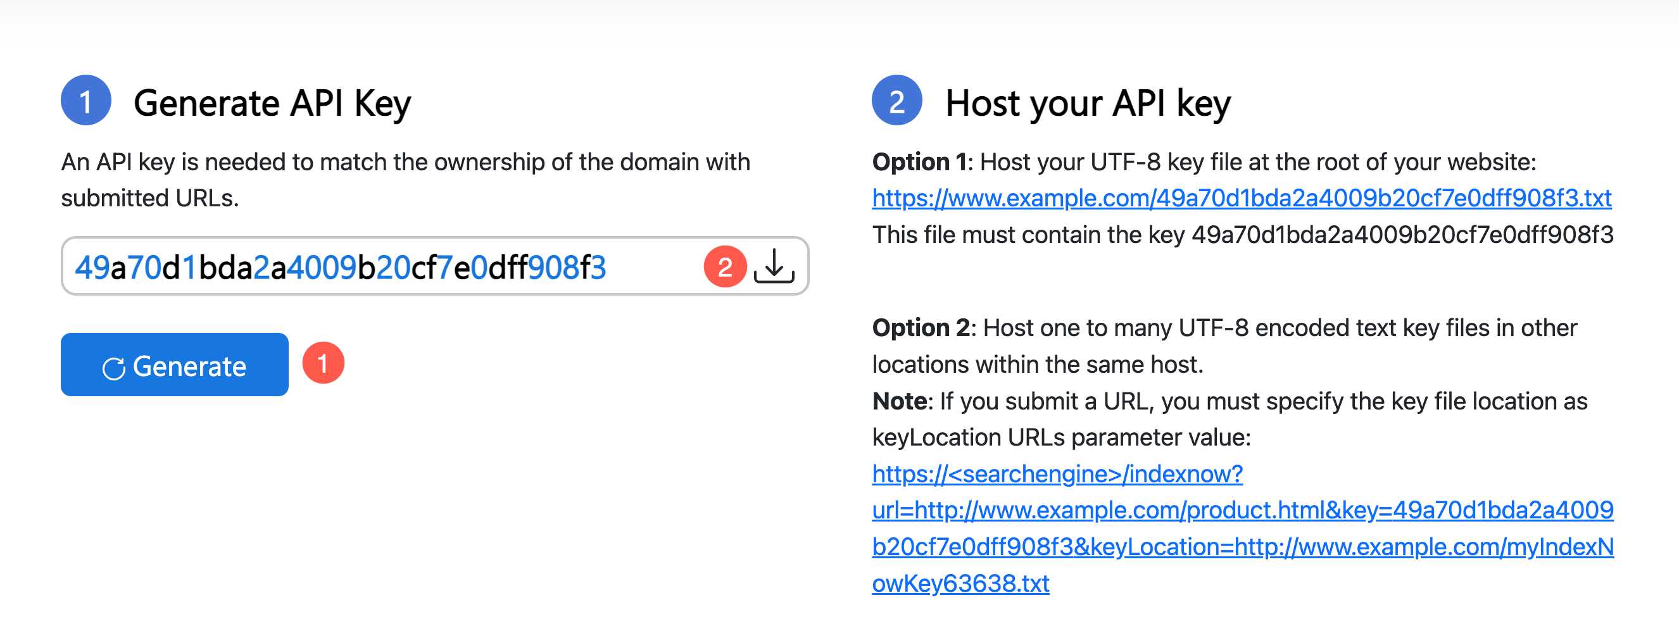Open the searchengine indexnow keyLocation link

pyautogui.click(x=1241, y=528)
